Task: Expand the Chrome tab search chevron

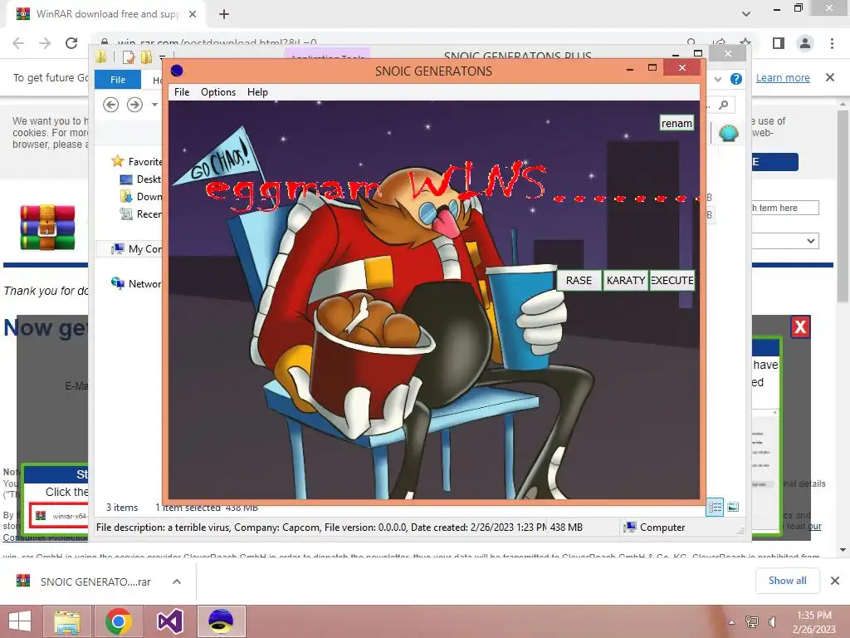Action: 746,14
